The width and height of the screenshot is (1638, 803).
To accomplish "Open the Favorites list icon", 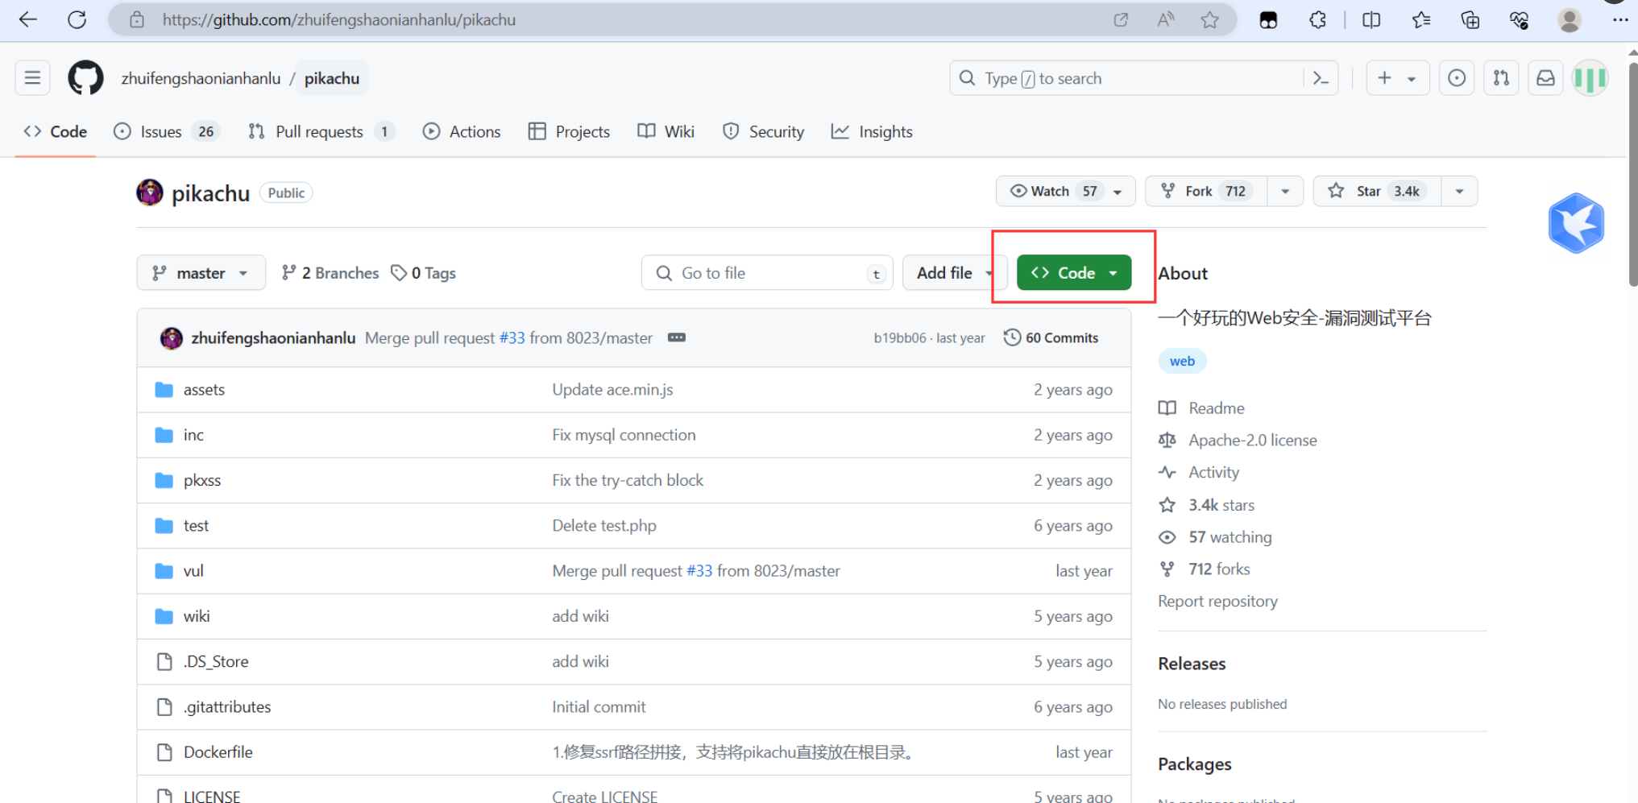I will [x=1421, y=19].
